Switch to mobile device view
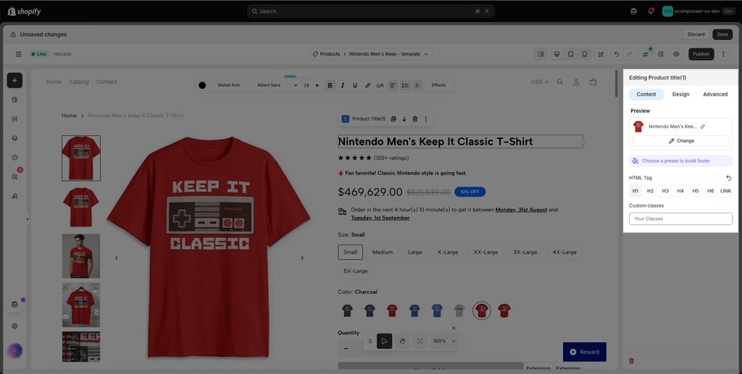Image resolution: width=742 pixels, height=374 pixels. coord(585,54)
